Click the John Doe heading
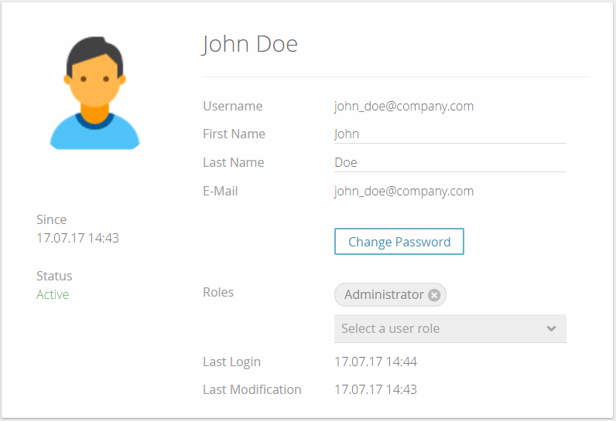The width and height of the screenshot is (616, 421). [x=250, y=44]
